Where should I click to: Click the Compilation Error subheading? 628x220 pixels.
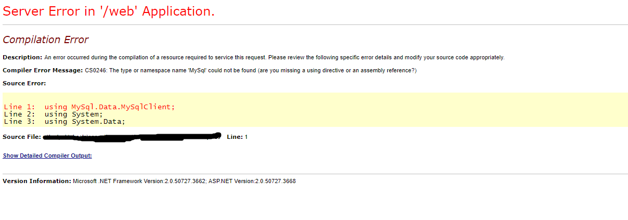pyautogui.click(x=46, y=40)
